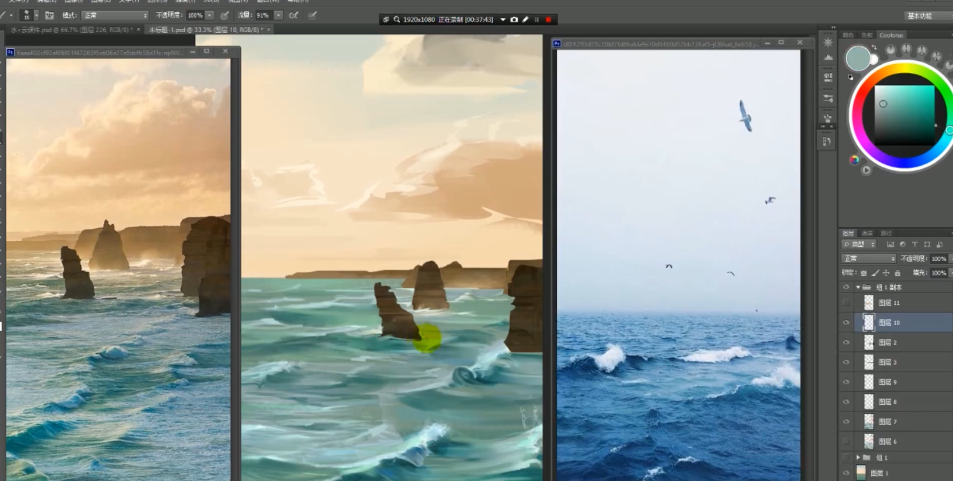Click the flow 91% field
Viewport: 953px width, 481px height.
coord(263,15)
